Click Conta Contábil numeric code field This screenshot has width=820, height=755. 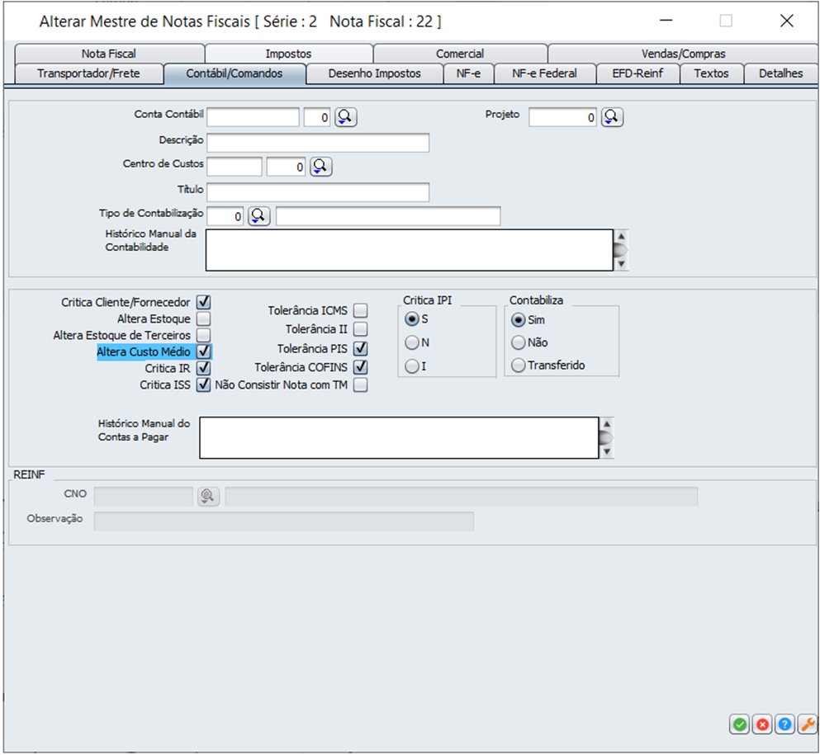tap(317, 117)
